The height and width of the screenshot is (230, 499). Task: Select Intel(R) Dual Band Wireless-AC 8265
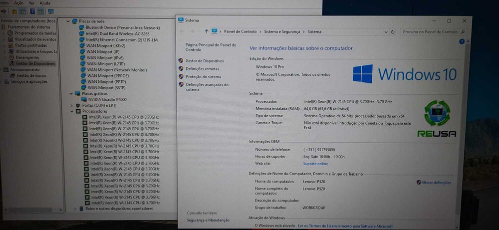click(117, 34)
